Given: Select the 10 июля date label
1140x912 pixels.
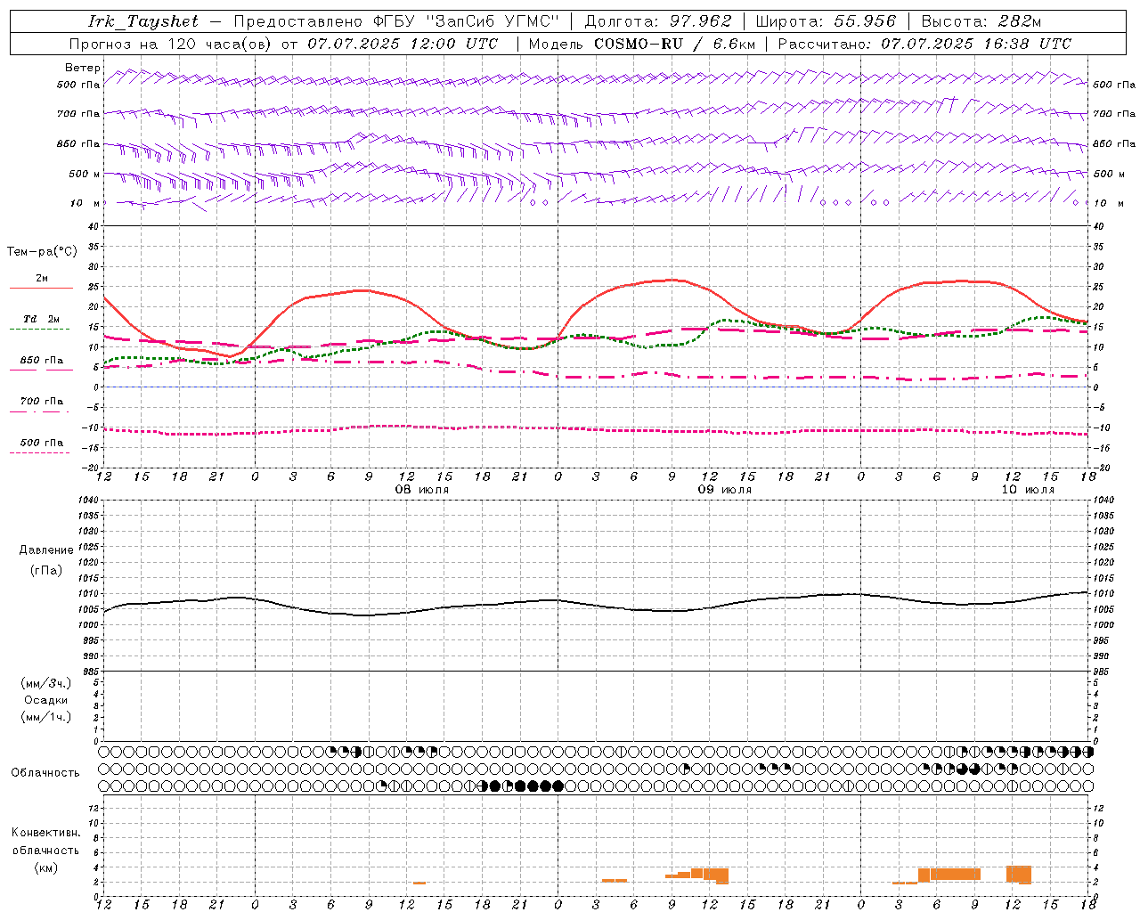Looking at the screenshot, I should (x=1028, y=490).
